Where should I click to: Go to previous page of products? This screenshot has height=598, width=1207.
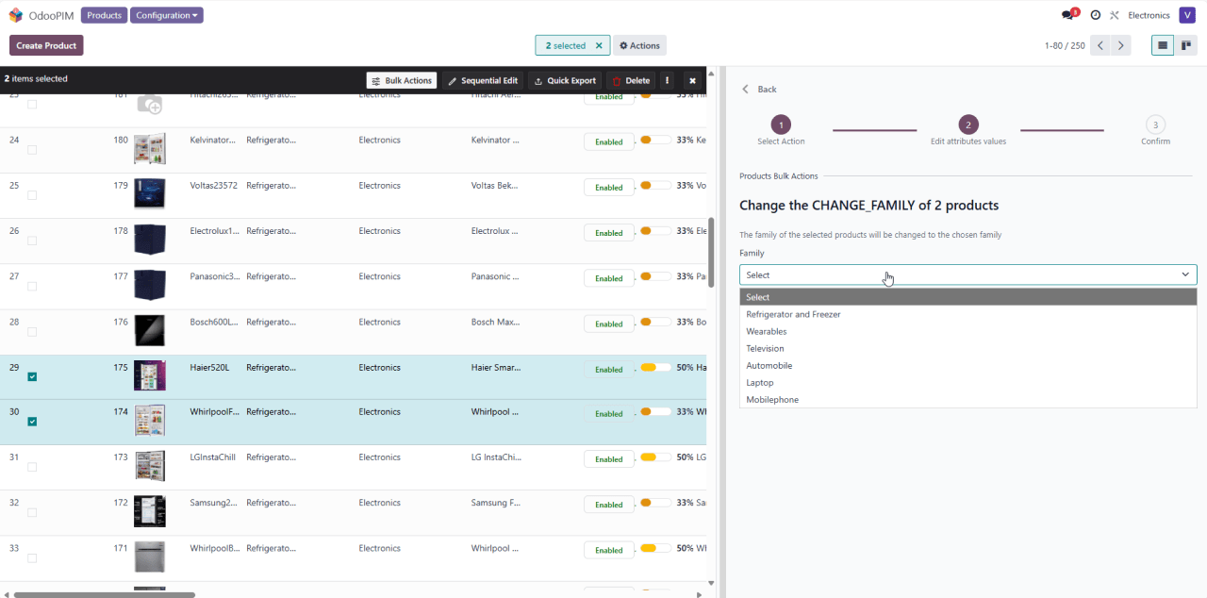coord(1100,45)
